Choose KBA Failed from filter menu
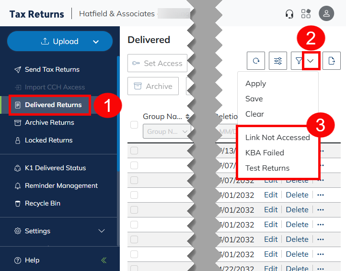This screenshot has height=271, width=346. point(265,153)
